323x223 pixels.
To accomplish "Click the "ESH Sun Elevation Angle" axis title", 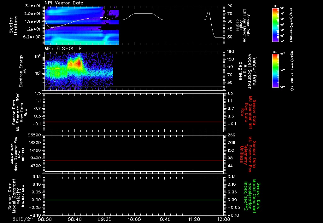I will point(243,25).
